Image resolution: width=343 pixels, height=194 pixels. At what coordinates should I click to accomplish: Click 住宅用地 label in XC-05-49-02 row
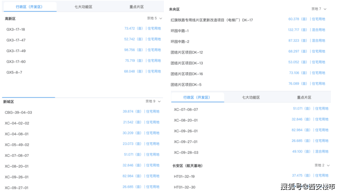(153, 143)
